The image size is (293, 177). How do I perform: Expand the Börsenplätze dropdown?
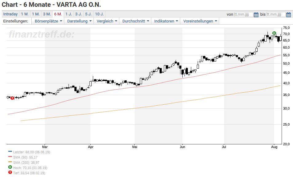pos(48,21)
